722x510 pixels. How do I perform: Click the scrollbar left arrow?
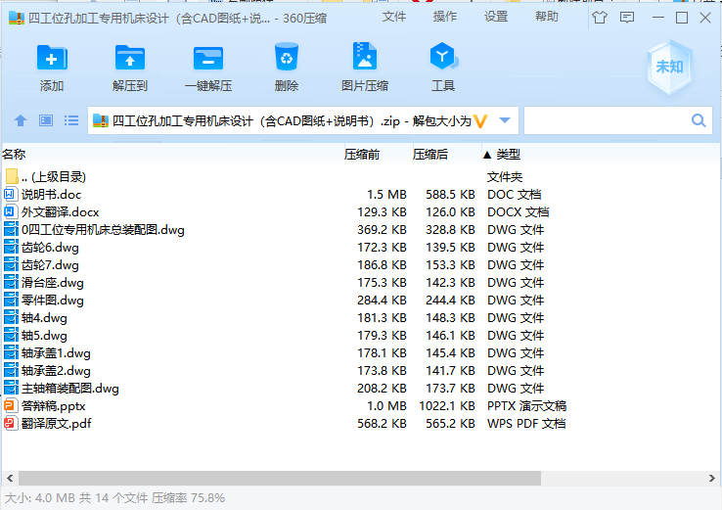(x=10, y=479)
